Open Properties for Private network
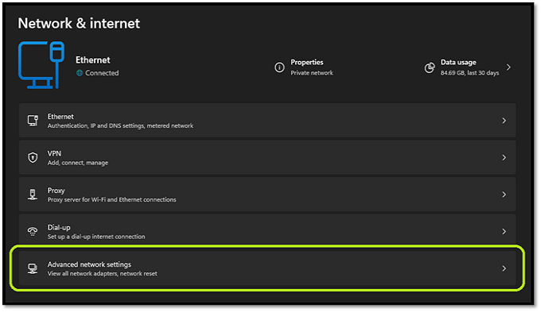 coord(304,67)
